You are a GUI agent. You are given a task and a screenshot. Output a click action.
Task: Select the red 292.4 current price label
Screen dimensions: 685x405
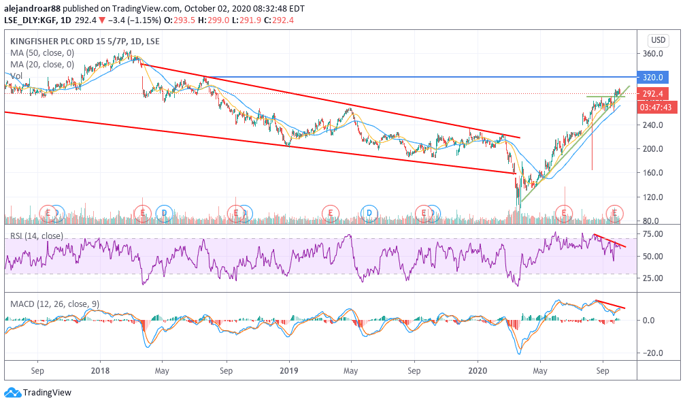click(652, 94)
